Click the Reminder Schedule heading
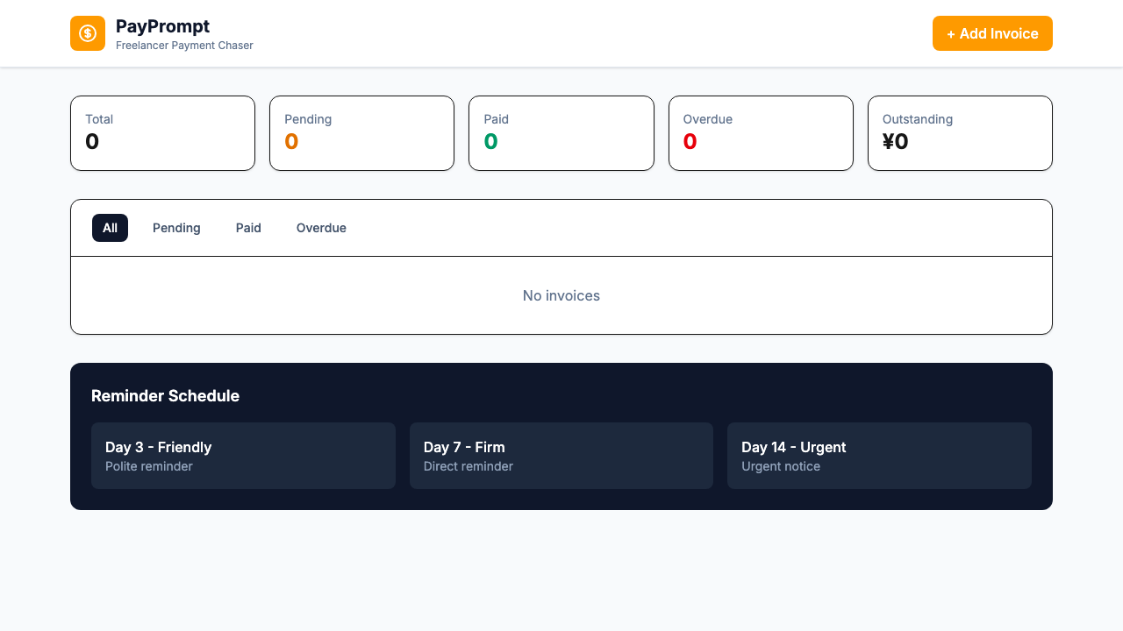Image resolution: width=1123 pixels, height=631 pixels. [x=165, y=395]
